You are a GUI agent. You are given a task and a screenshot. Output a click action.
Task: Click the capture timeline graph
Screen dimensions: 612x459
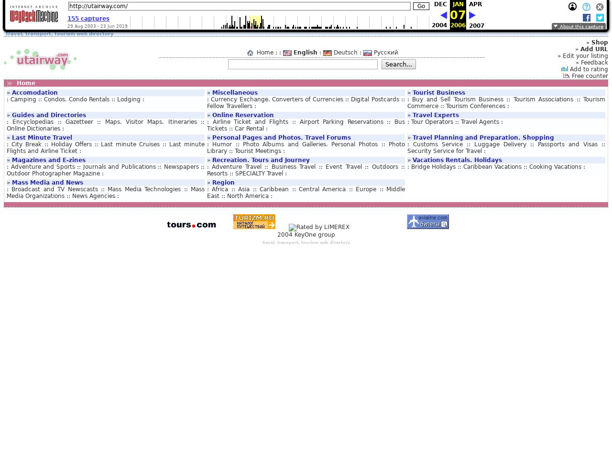(279, 22)
